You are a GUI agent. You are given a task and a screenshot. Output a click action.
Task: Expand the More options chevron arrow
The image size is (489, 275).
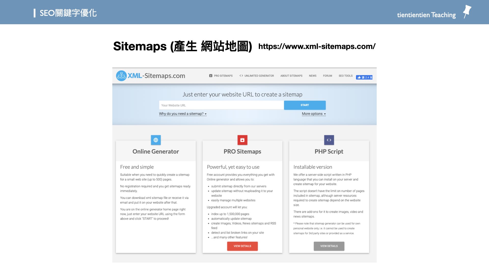324,114
